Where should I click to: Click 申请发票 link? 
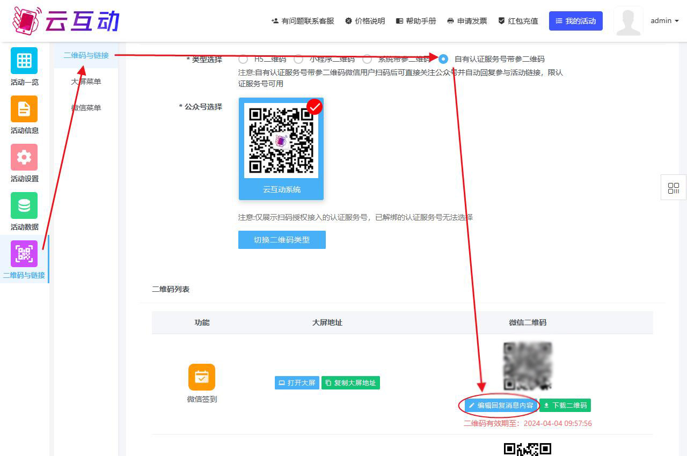[x=467, y=21]
